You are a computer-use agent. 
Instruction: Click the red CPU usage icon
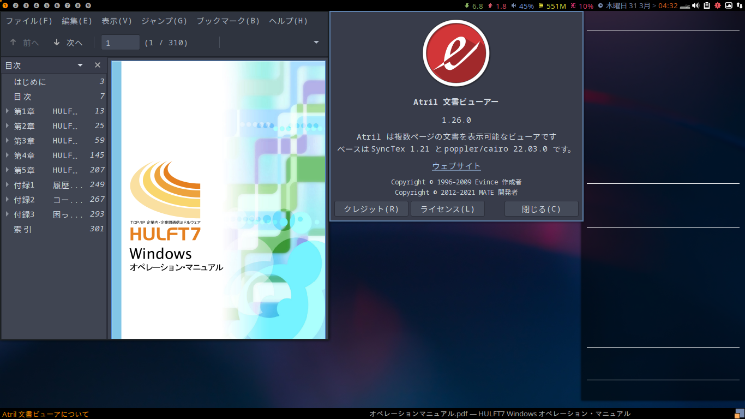573,5
